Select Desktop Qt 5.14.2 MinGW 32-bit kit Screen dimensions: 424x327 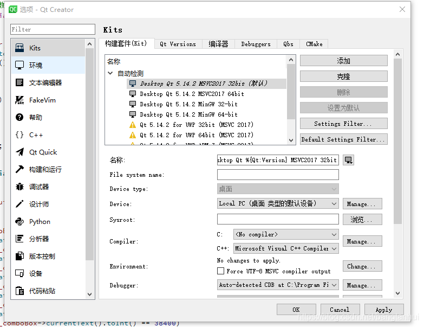206,104
